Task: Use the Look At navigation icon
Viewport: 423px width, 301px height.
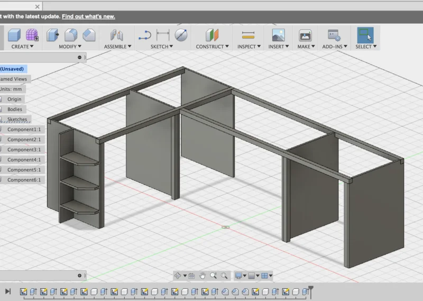Action: tap(191, 276)
